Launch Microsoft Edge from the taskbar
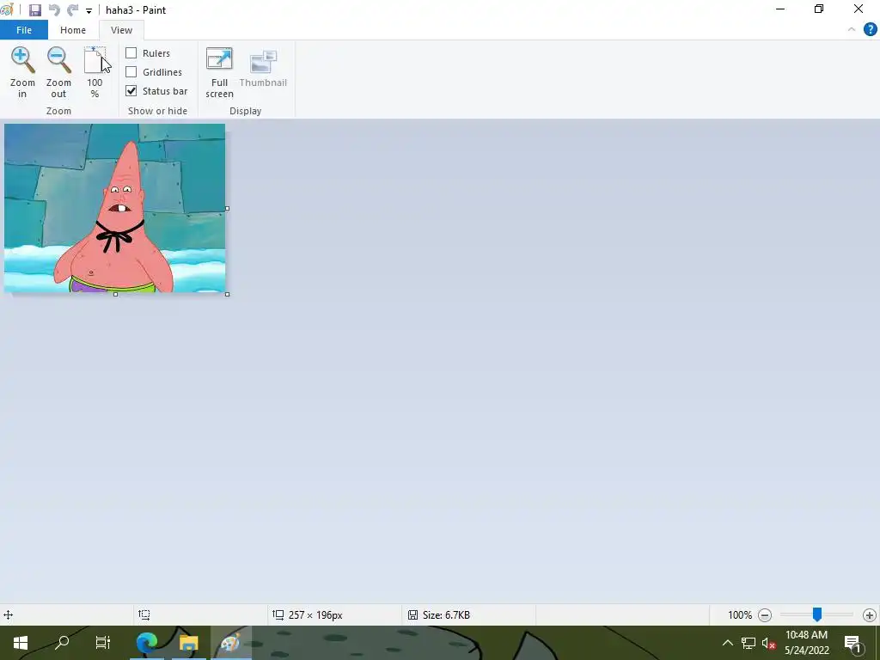This screenshot has height=660, width=880. click(147, 643)
